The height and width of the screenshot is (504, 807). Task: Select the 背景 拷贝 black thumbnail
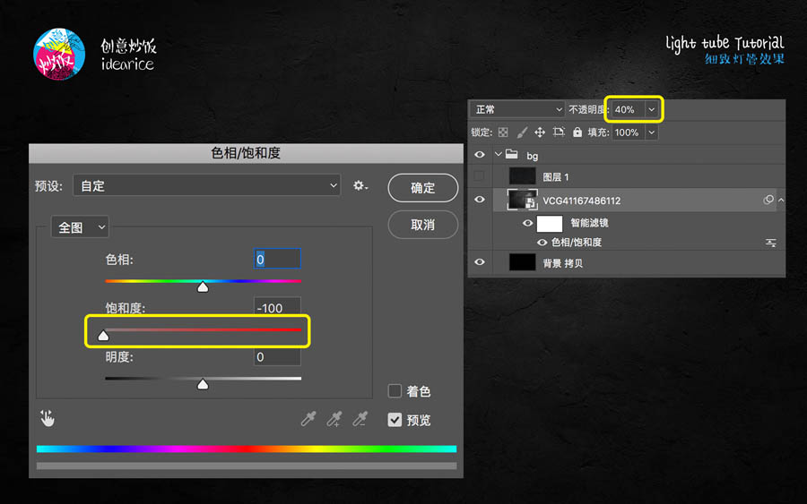click(522, 262)
